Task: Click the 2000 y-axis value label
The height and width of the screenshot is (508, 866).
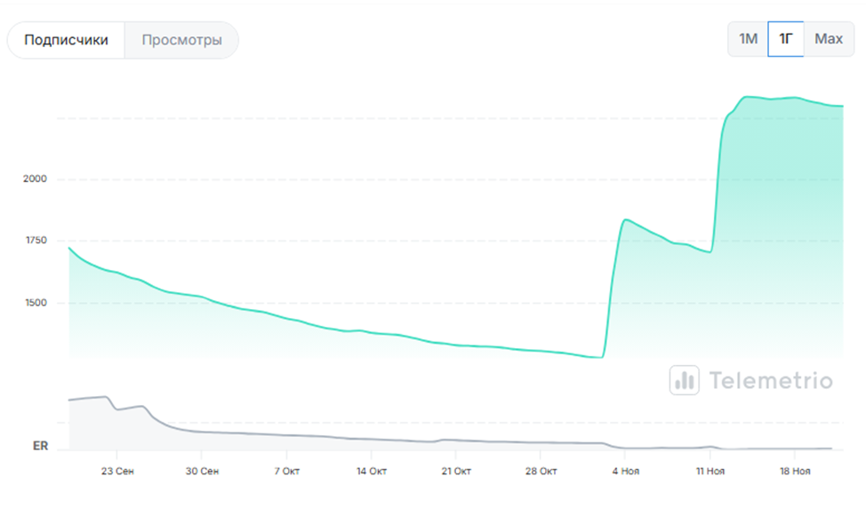Action: coord(36,179)
